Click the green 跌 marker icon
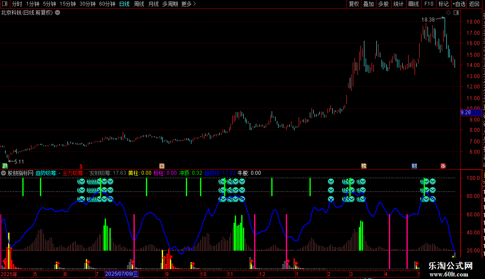Viewport: 485px width, 279px height. [x=5, y=166]
